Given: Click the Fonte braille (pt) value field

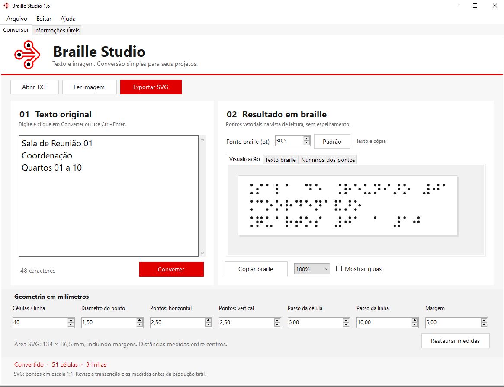Looking at the screenshot, I should (289, 141).
